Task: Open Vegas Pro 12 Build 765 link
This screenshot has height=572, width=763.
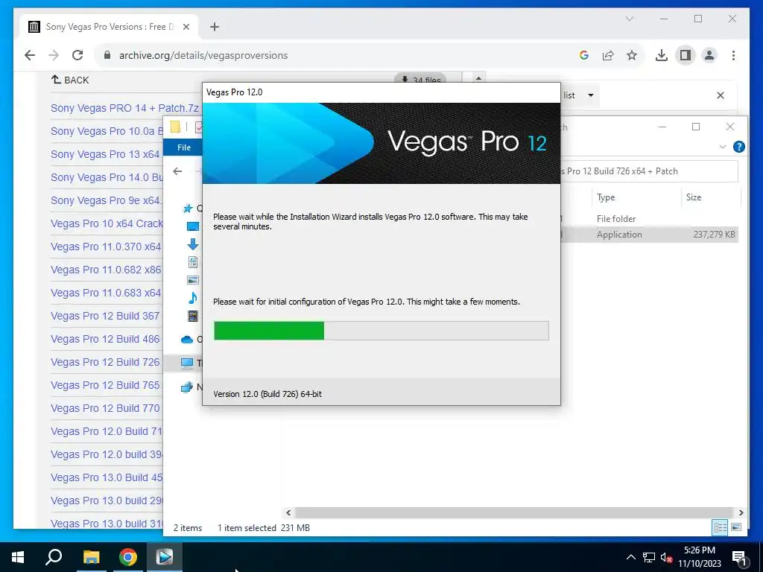Action: (x=105, y=385)
